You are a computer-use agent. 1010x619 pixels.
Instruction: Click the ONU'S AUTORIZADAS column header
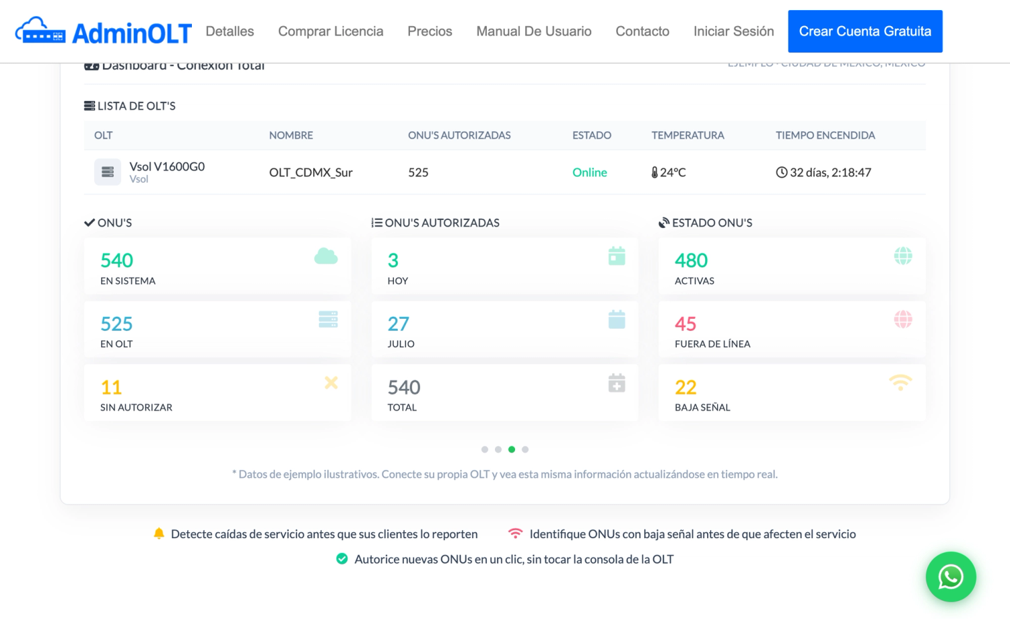coord(459,135)
